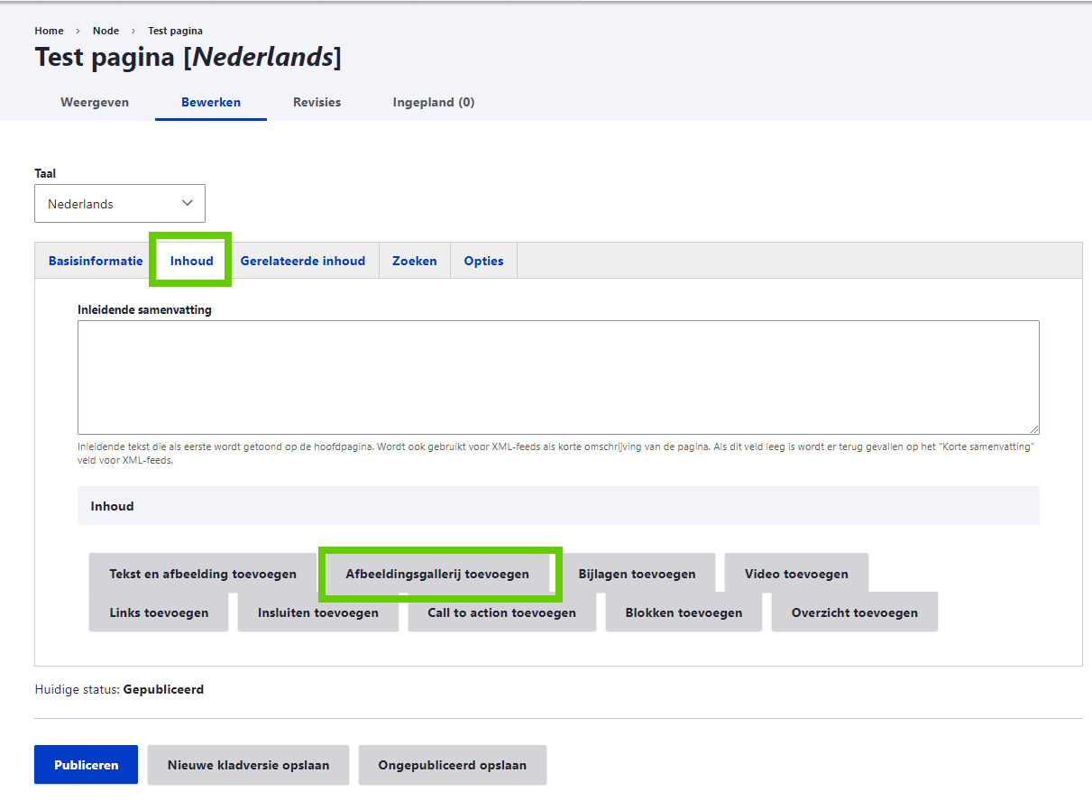Open the Zoeken form tab
This screenshot has width=1092, height=810.
click(414, 261)
